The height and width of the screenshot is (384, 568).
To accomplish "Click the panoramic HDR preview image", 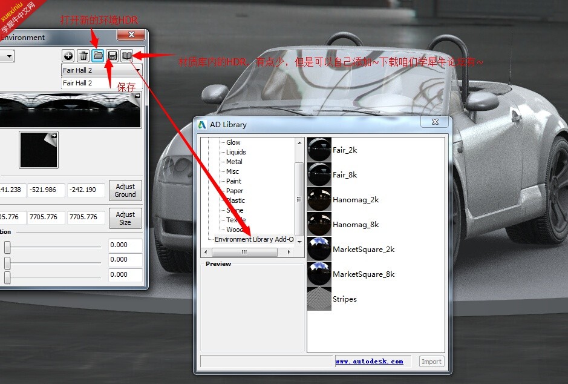I will click(x=70, y=110).
